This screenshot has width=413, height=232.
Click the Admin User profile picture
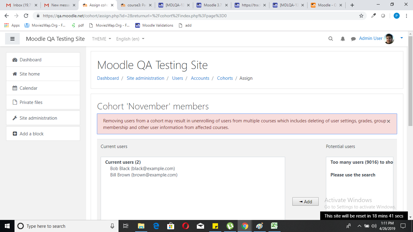389,39
